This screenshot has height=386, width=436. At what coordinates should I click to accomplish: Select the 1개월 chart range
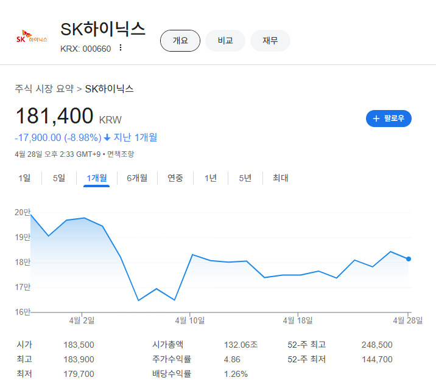[96, 178]
